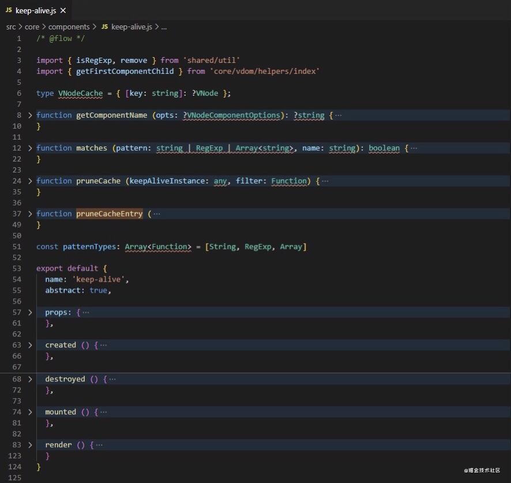
Task: Unfold the destroyed hook block
Action: 31,379
